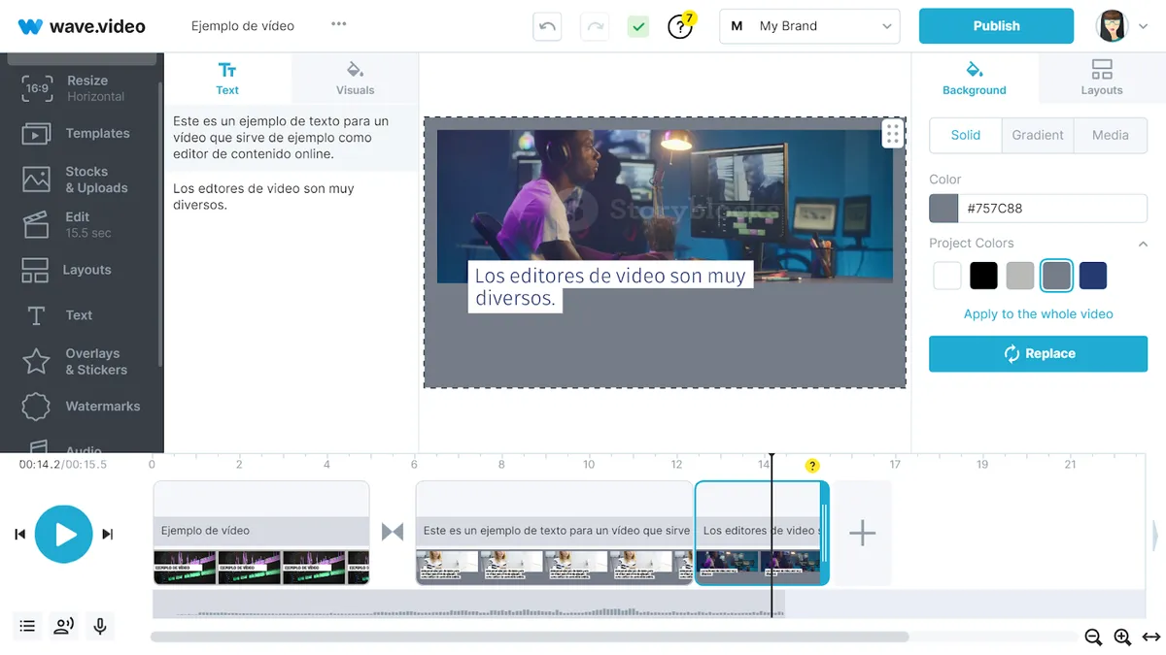The width and height of the screenshot is (1166, 655).
Task: Choose the Solid background option
Action: tap(966, 136)
